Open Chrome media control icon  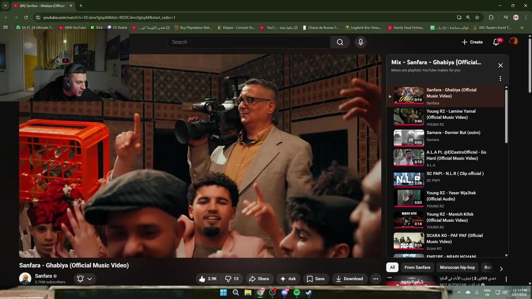(x=506, y=17)
